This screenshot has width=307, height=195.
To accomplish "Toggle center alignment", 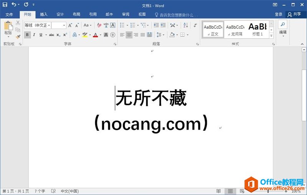I will pyautogui.click(x=129, y=35).
